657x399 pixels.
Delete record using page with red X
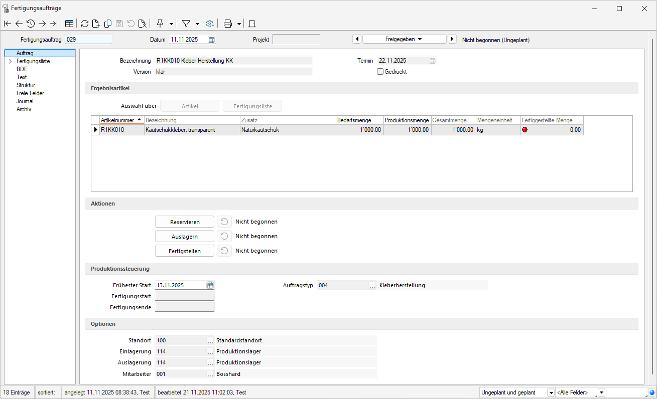[143, 24]
